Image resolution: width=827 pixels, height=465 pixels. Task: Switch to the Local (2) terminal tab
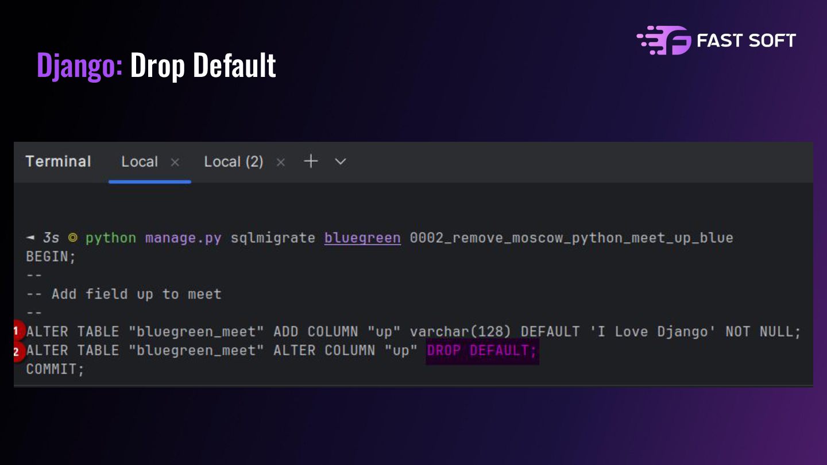[x=234, y=162]
